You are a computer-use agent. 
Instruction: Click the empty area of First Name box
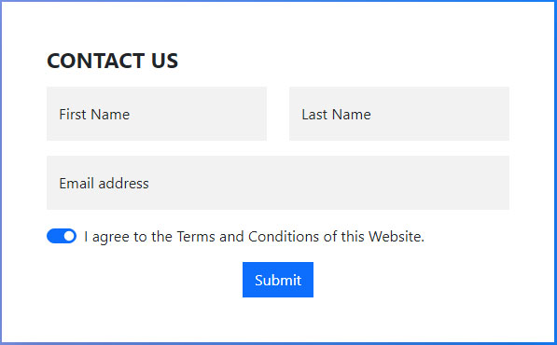pyautogui.click(x=199, y=114)
